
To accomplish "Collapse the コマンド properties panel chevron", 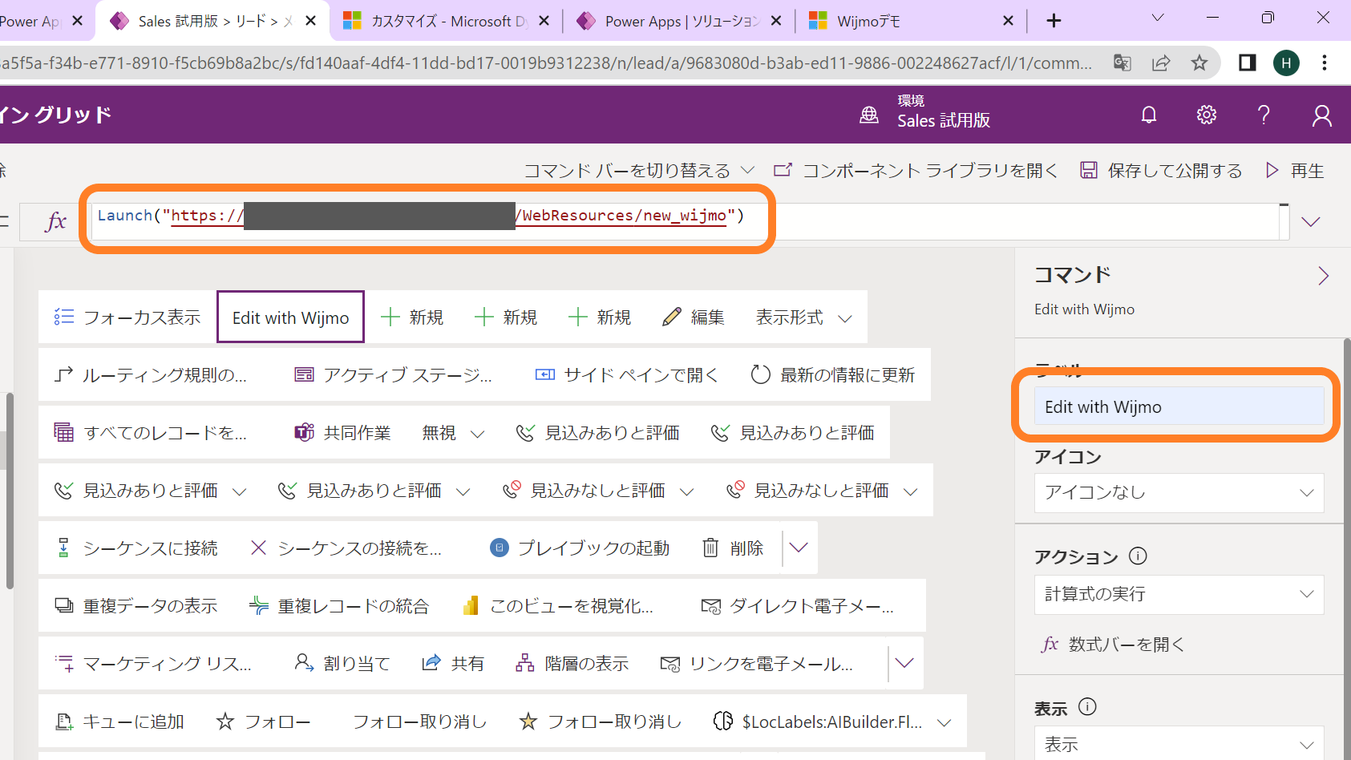I will pos(1323,276).
